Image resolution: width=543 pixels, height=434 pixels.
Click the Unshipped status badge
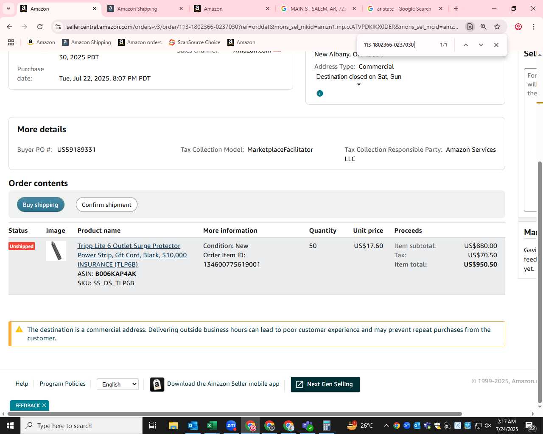click(x=22, y=246)
